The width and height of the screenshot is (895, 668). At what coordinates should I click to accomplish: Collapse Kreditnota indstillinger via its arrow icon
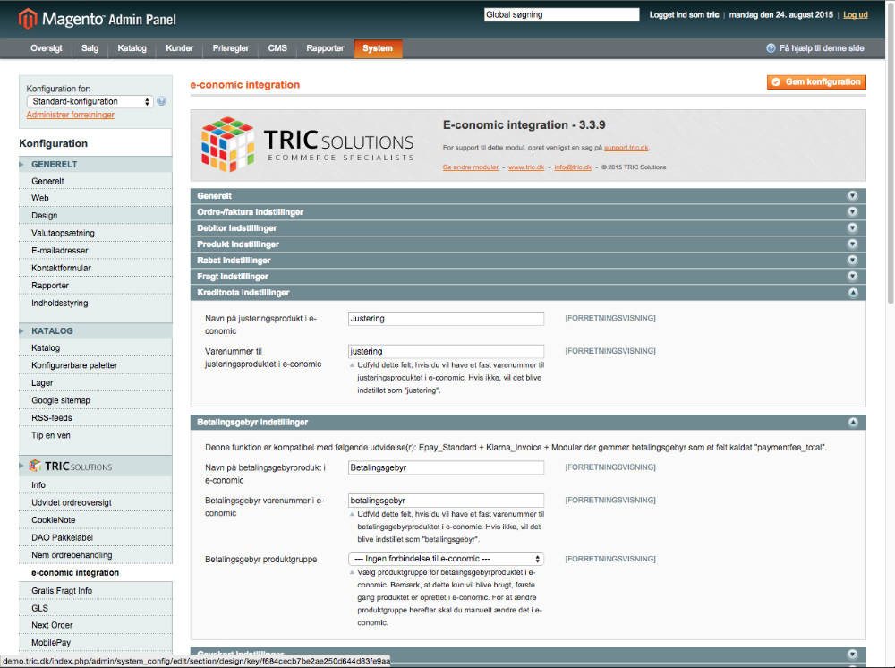click(x=852, y=292)
